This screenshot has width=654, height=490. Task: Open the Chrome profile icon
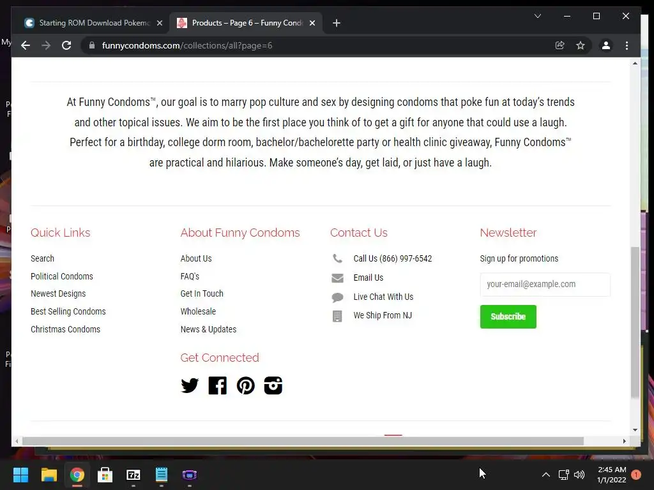click(x=606, y=45)
